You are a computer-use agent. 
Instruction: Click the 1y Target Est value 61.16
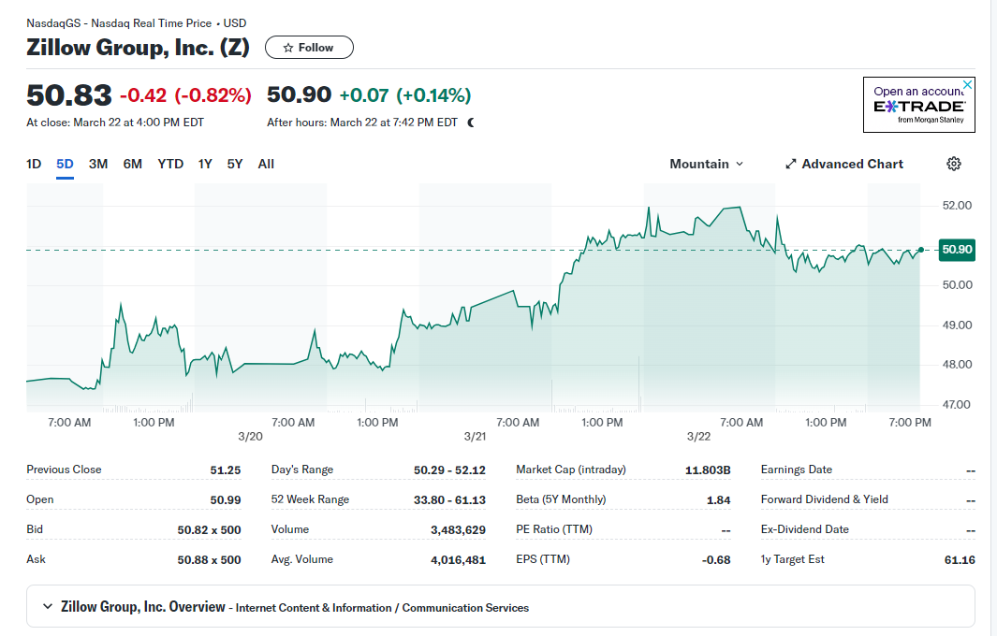960,559
